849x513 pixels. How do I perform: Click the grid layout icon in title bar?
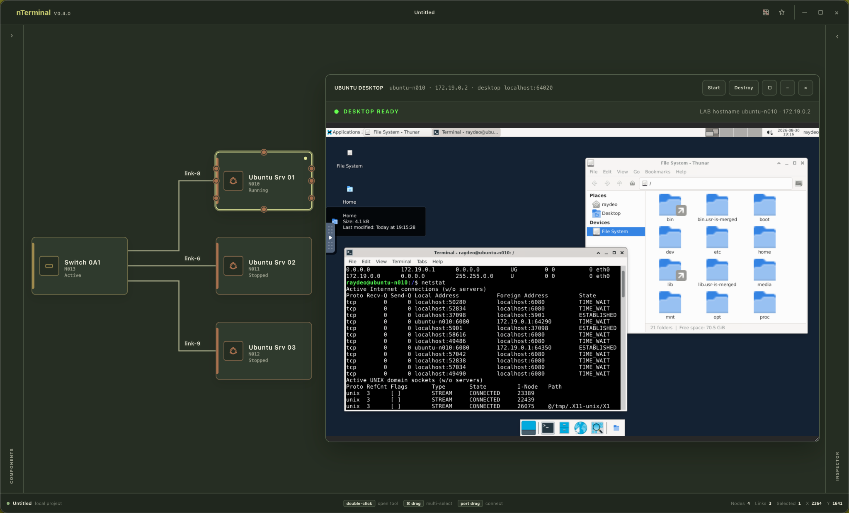(x=766, y=12)
